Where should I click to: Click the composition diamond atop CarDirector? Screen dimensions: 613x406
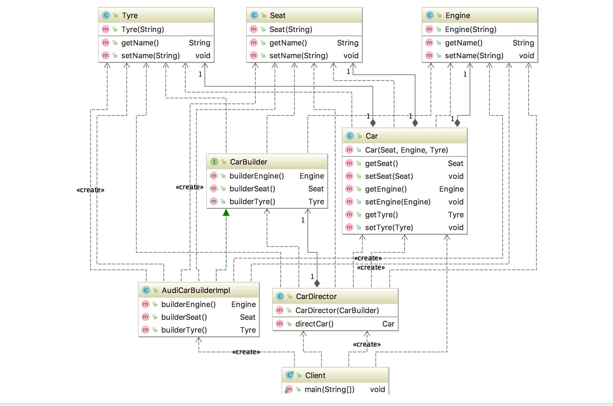coord(317,283)
